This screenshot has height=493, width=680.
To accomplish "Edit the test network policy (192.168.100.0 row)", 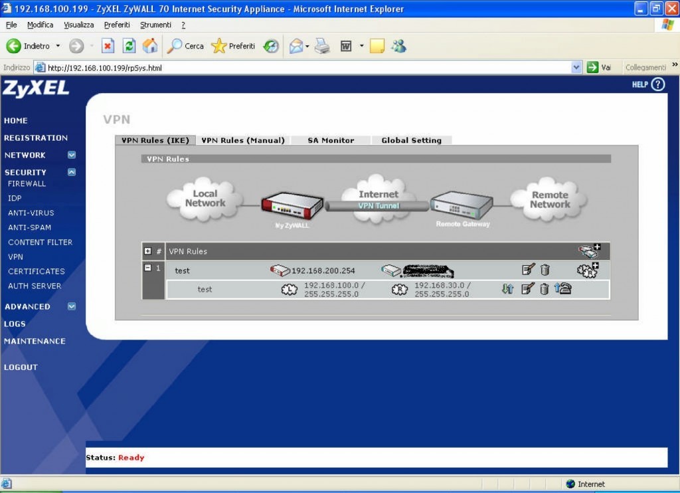I will pyautogui.click(x=527, y=288).
